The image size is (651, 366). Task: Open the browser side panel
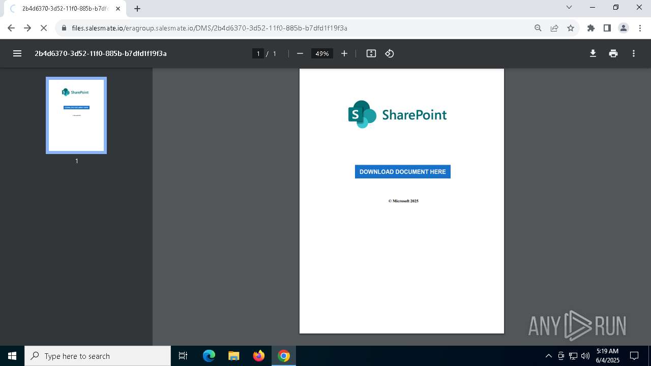click(x=607, y=28)
